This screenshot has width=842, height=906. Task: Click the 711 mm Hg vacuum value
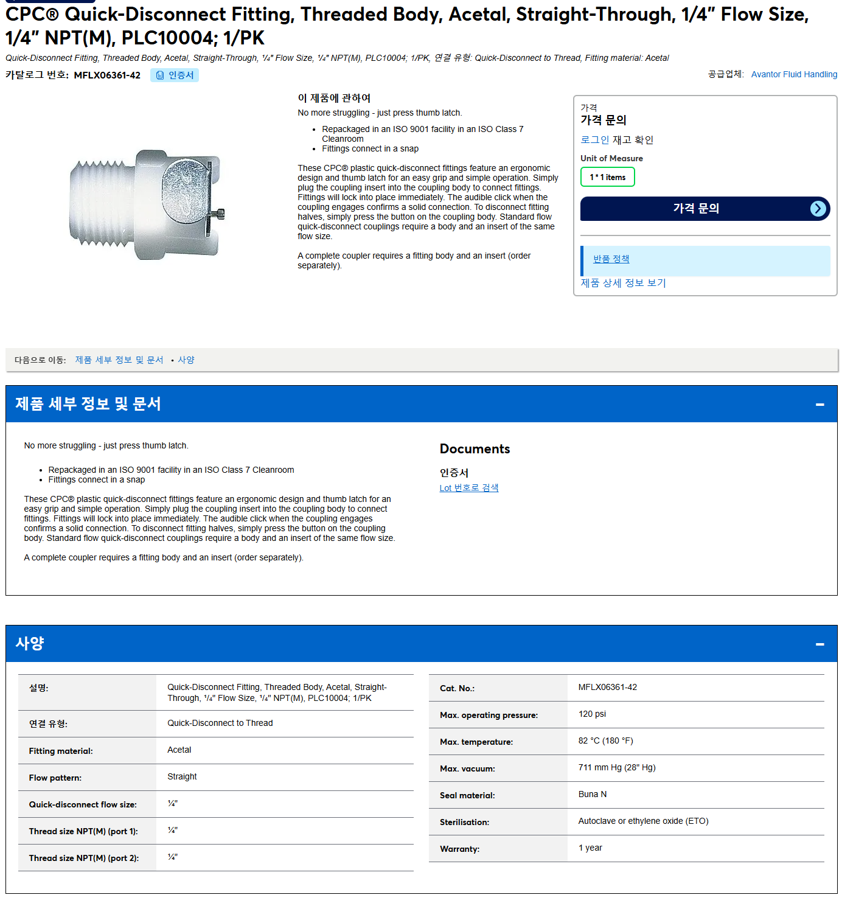click(x=617, y=767)
